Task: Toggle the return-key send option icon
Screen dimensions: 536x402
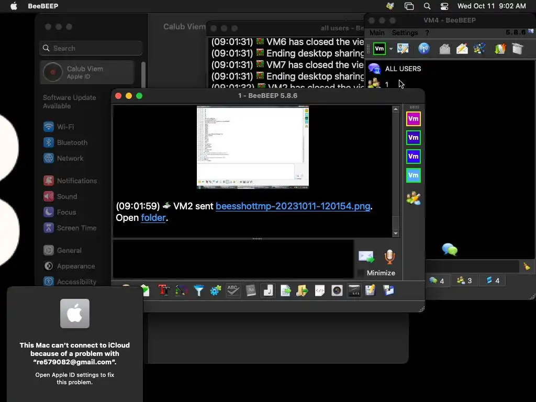Action: (x=268, y=291)
